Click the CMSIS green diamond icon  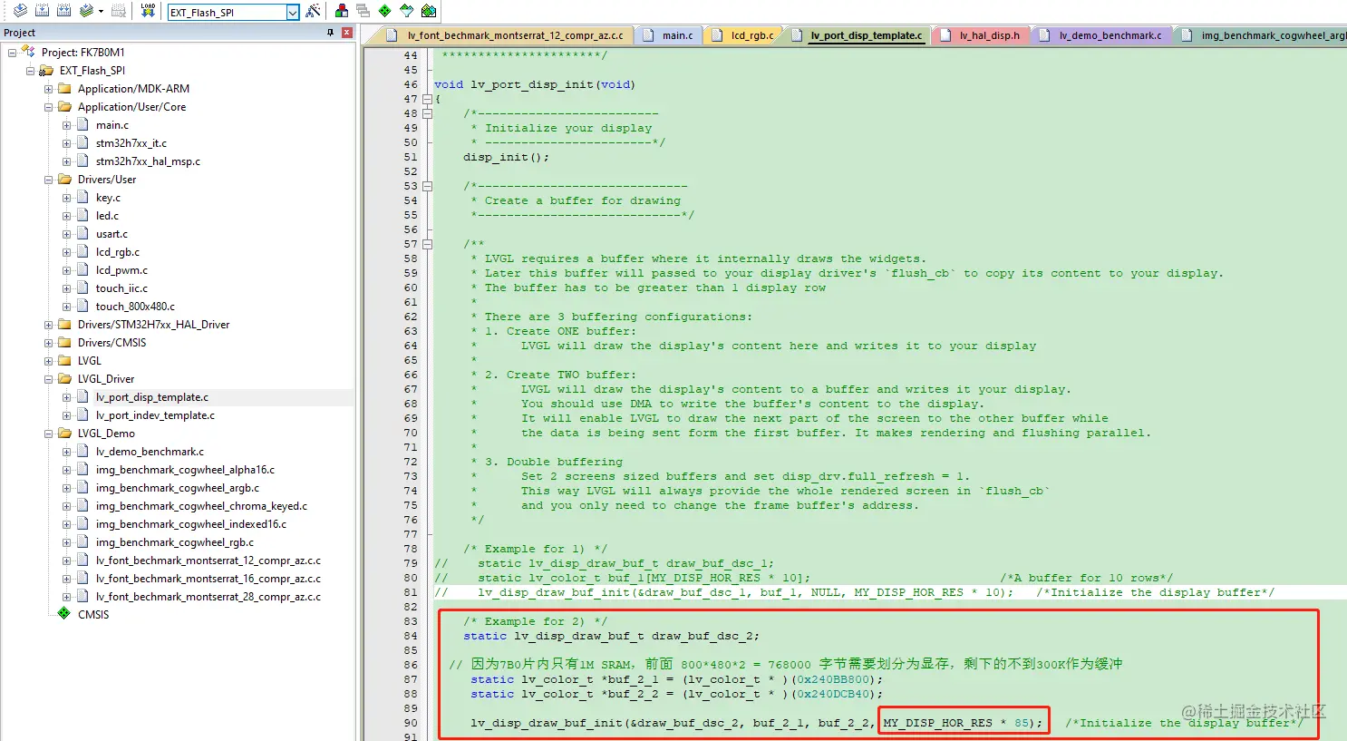coord(64,614)
